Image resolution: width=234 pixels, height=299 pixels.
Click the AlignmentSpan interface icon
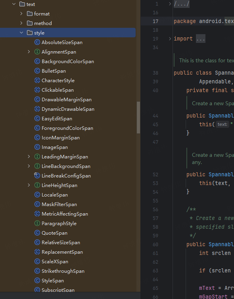37,52
